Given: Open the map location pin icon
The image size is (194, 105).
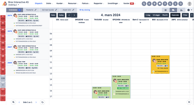Looking at the screenshot, I should tap(154, 4).
